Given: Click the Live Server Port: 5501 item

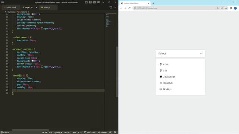Looking at the screenshot, I should click(x=90, y=133).
